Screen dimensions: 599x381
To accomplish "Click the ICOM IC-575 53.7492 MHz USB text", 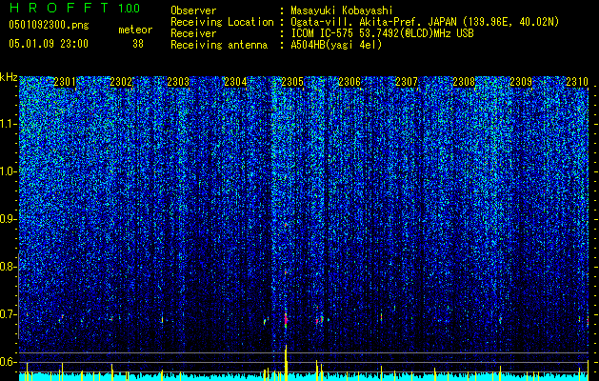I will 382,33.
